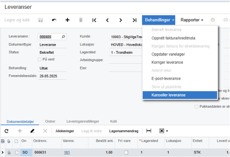Search the Leveransenr. field with magnifier
Screen dimensions: 230x157
coord(63,37)
